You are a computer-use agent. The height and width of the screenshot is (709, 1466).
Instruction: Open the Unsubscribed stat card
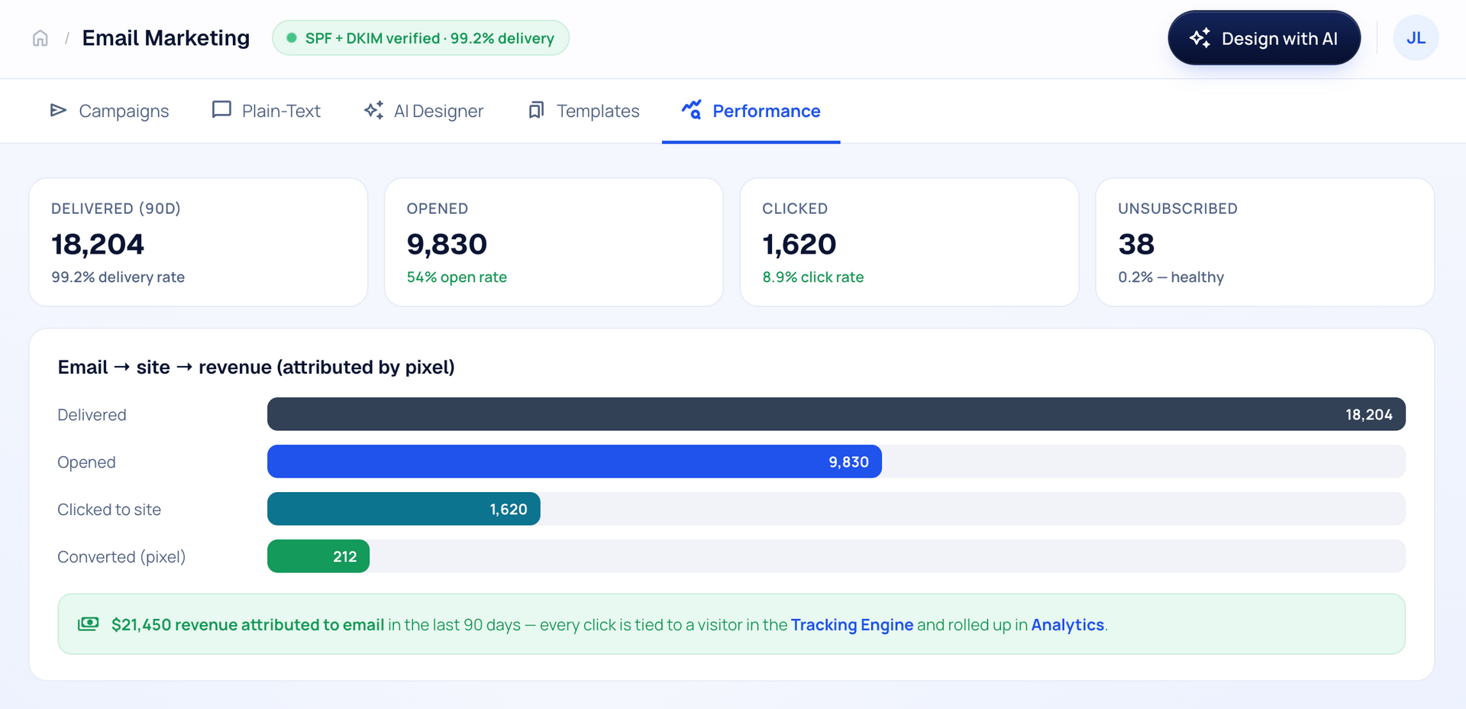[1265, 242]
